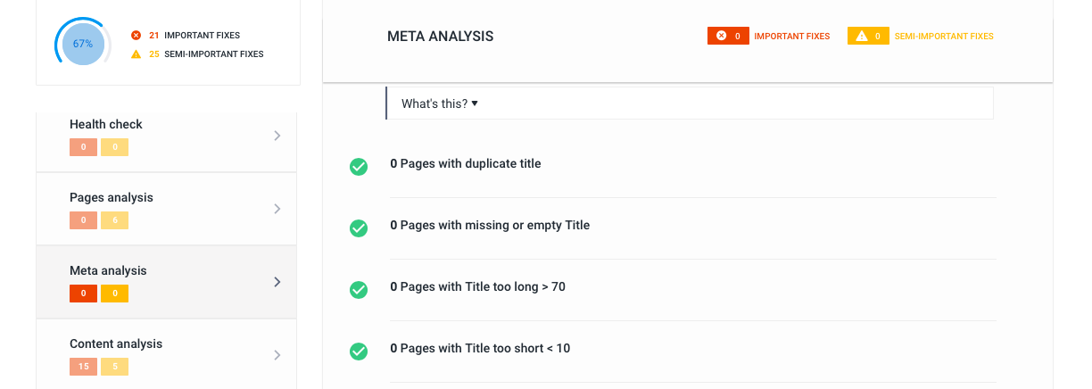Click green checkmark beside Title too long row
1092x389 pixels.
359,290
